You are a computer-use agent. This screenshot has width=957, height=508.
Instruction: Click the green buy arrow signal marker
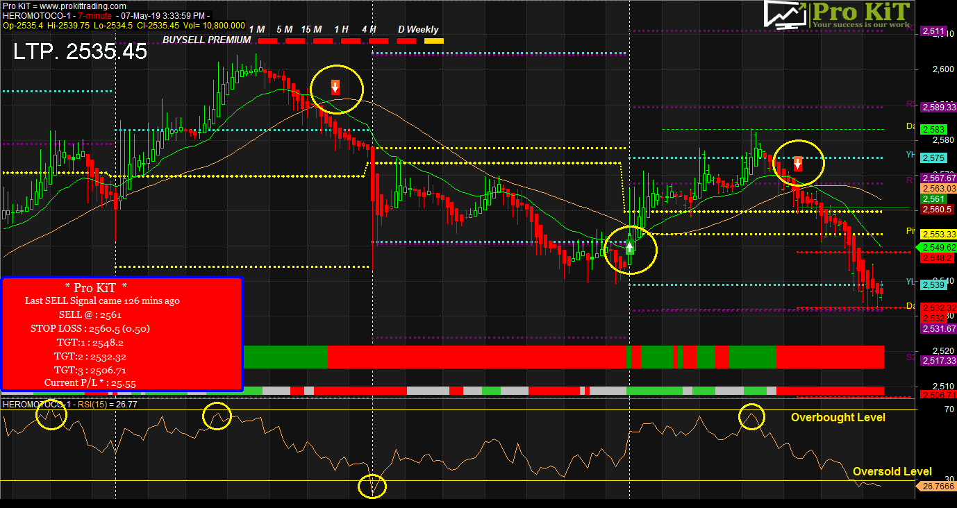pos(630,248)
